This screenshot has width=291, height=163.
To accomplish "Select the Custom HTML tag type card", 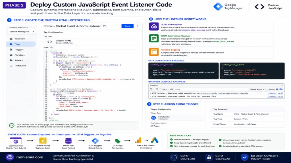I will coord(91,42).
